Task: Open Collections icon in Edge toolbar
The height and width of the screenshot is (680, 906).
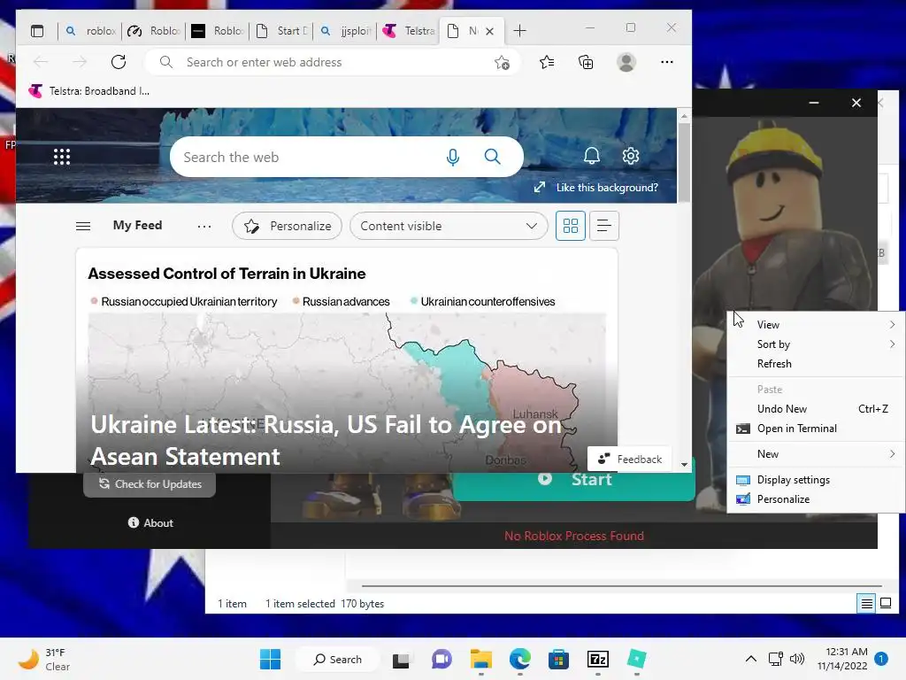Action: click(x=586, y=62)
